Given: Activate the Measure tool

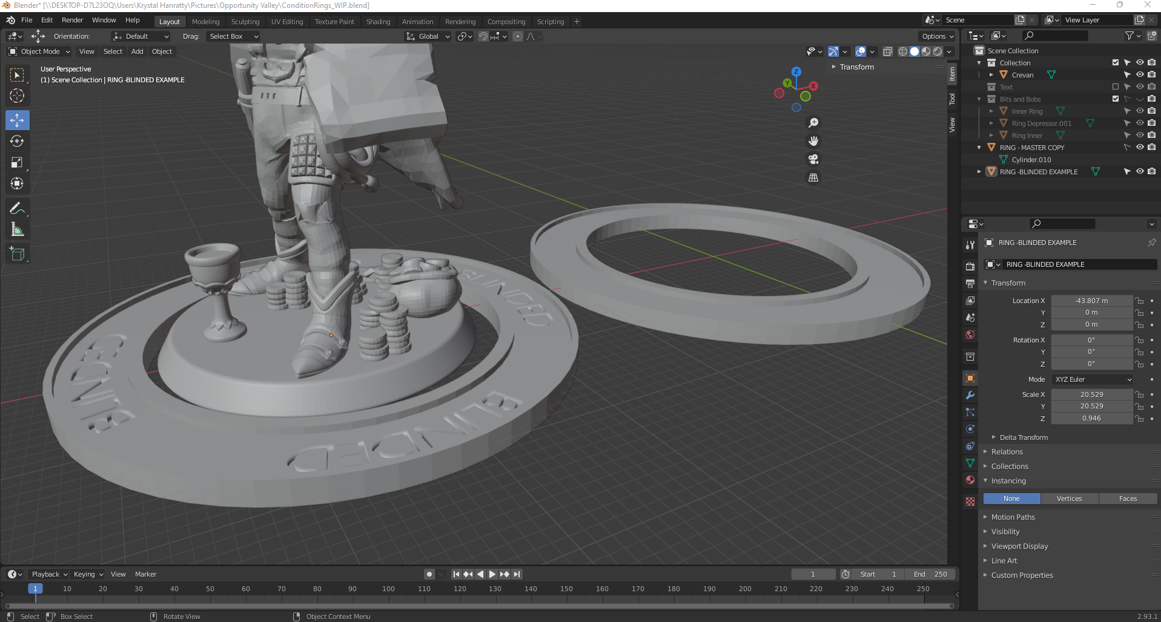Looking at the screenshot, I should pyautogui.click(x=17, y=230).
